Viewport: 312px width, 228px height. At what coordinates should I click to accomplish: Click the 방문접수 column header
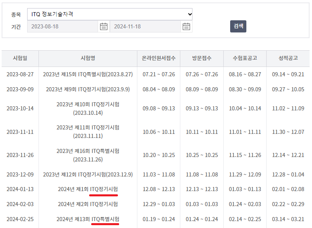202,58
